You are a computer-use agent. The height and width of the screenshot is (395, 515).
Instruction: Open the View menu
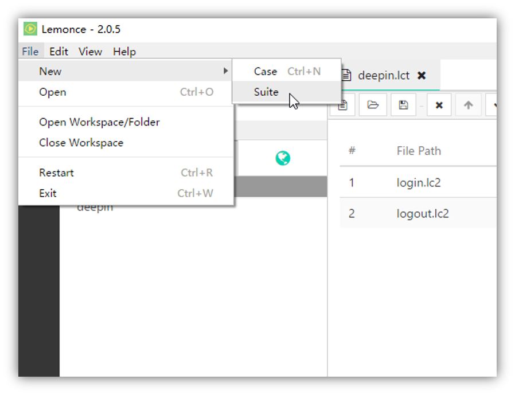(90, 52)
